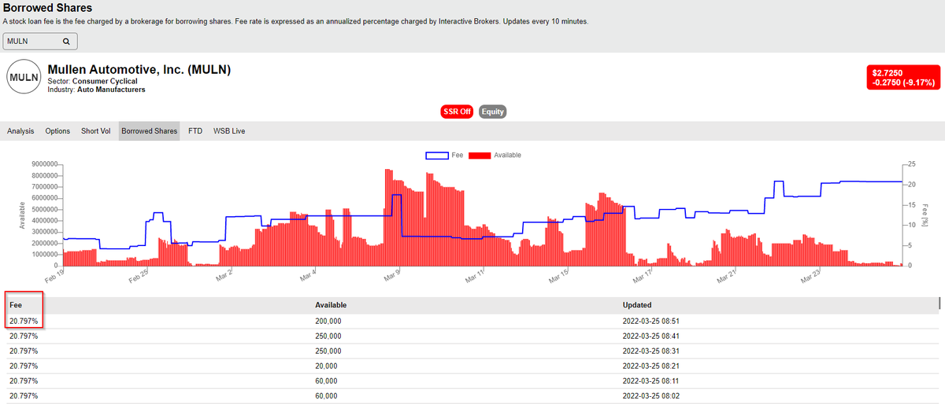The image size is (945, 404).
Task: Sort by the Available column header
Action: 331,305
